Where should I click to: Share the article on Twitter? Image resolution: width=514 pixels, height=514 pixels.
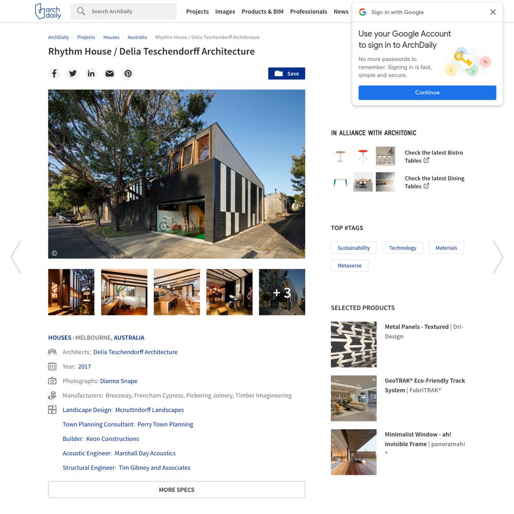point(73,74)
